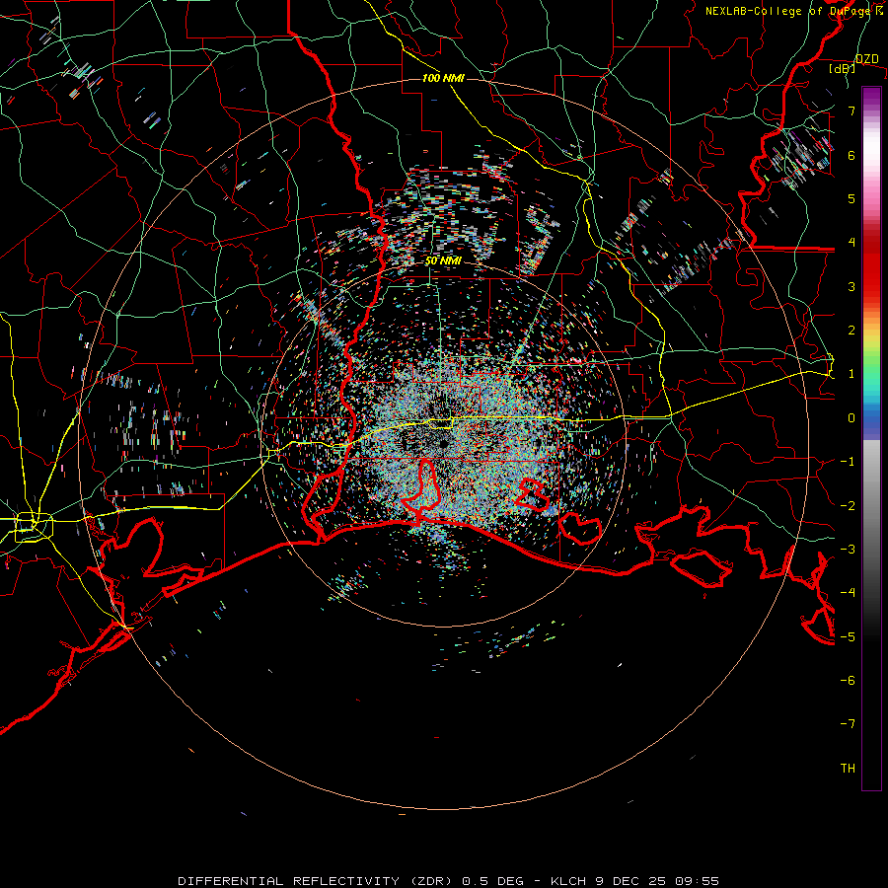Click the 4 value on the color scale
888x888 pixels.
[x=851, y=243]
